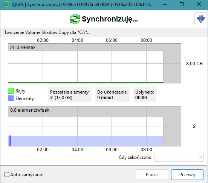
Task: Pause synchronization with the Pauza button
Action: 152,175
